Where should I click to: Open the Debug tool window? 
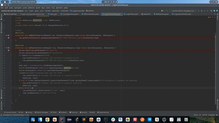tap(29, 112)
